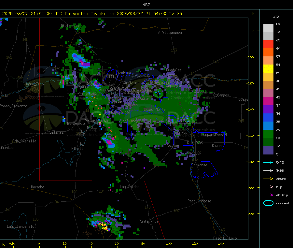Select the 51 dBZ yellow swatch
The image size is (293, 248).
click(x=268, y=69)
